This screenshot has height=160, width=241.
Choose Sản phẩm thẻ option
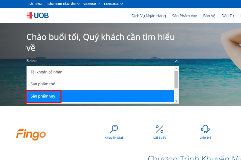point(100,84)
